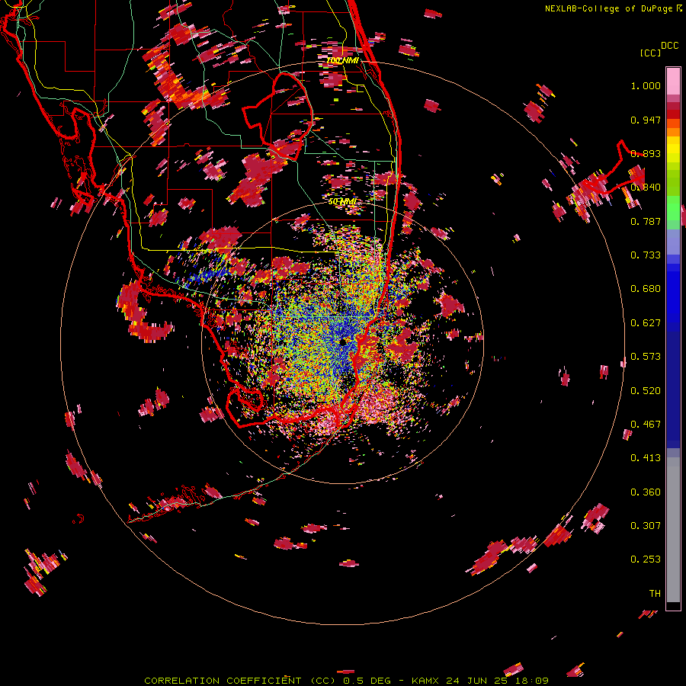
Task: Select the 0.787 color scale value
Action: pyautogui.click(x=646, y=221)
